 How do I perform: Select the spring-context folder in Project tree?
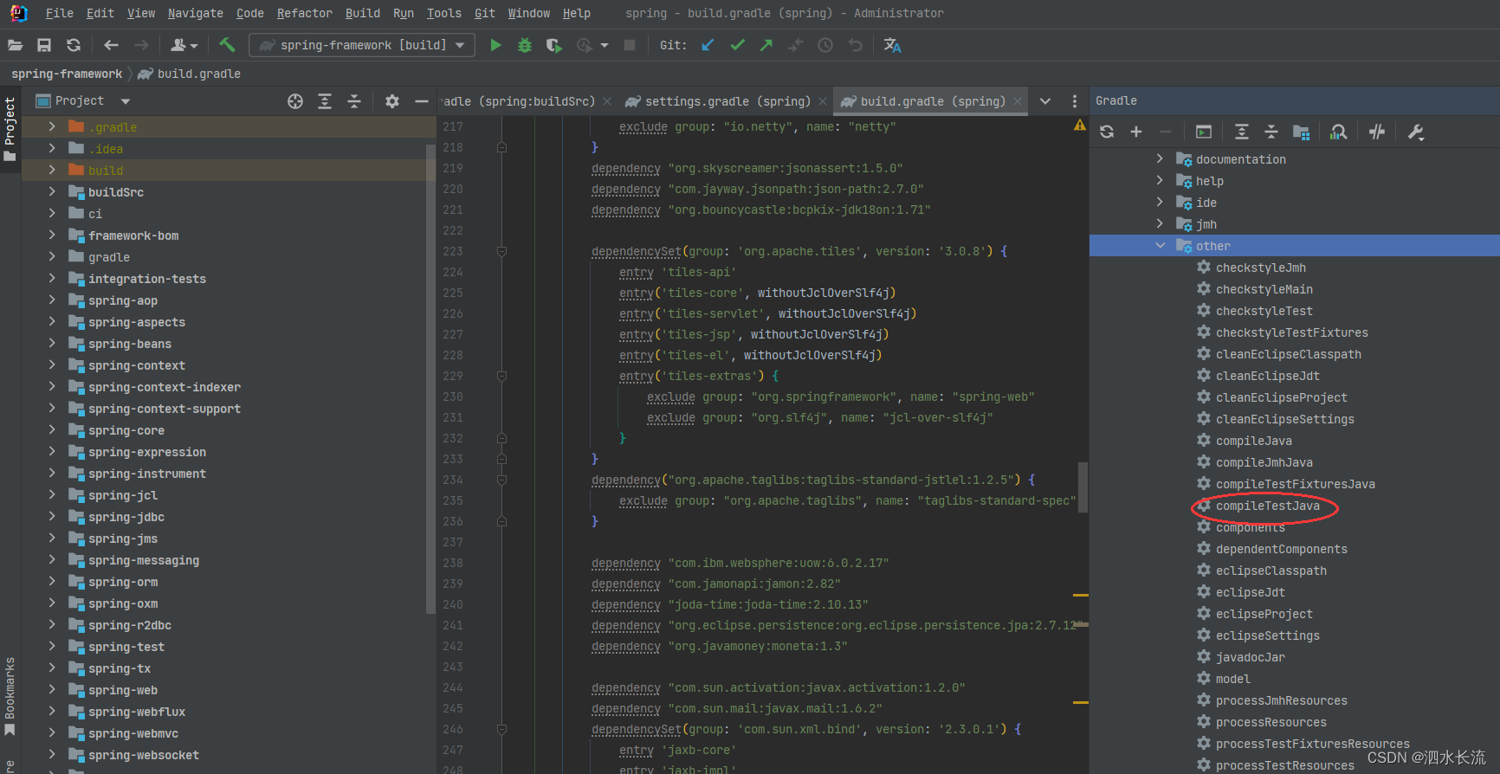point(137,365)
